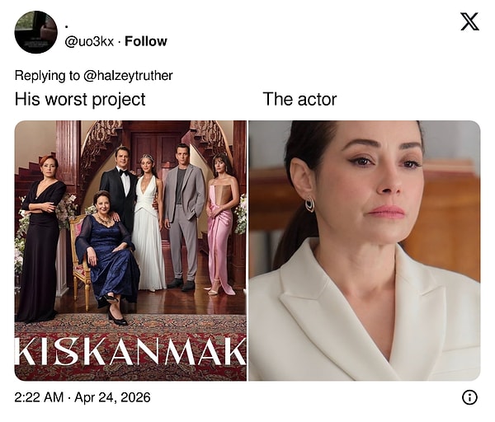Click the dot display name above handle
The width and height of the screenshot is (495, 422).
67,26
